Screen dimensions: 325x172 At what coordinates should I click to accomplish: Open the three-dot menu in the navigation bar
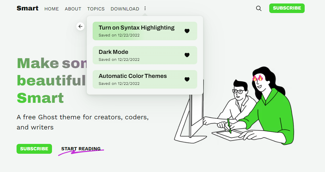[145, 9]
